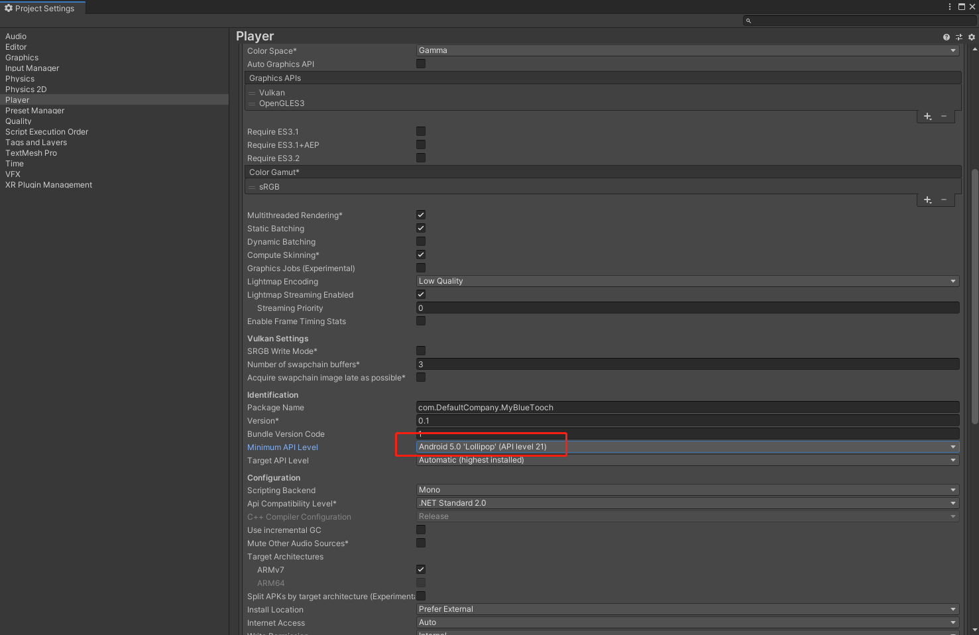Uncheck the ARMv7 target architecture checkbox
Viewport: 979px width, 635px height.
click(x=421, y=569)
